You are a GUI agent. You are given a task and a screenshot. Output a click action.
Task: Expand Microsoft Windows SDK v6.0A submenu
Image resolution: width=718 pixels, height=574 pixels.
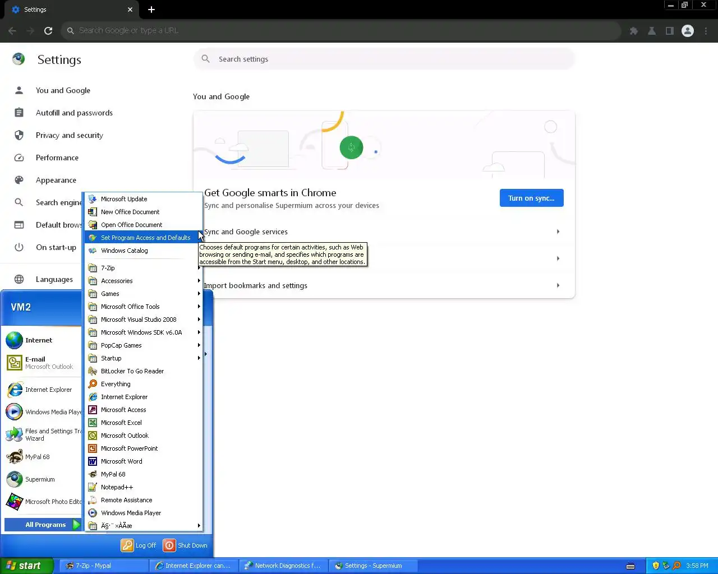143,332
